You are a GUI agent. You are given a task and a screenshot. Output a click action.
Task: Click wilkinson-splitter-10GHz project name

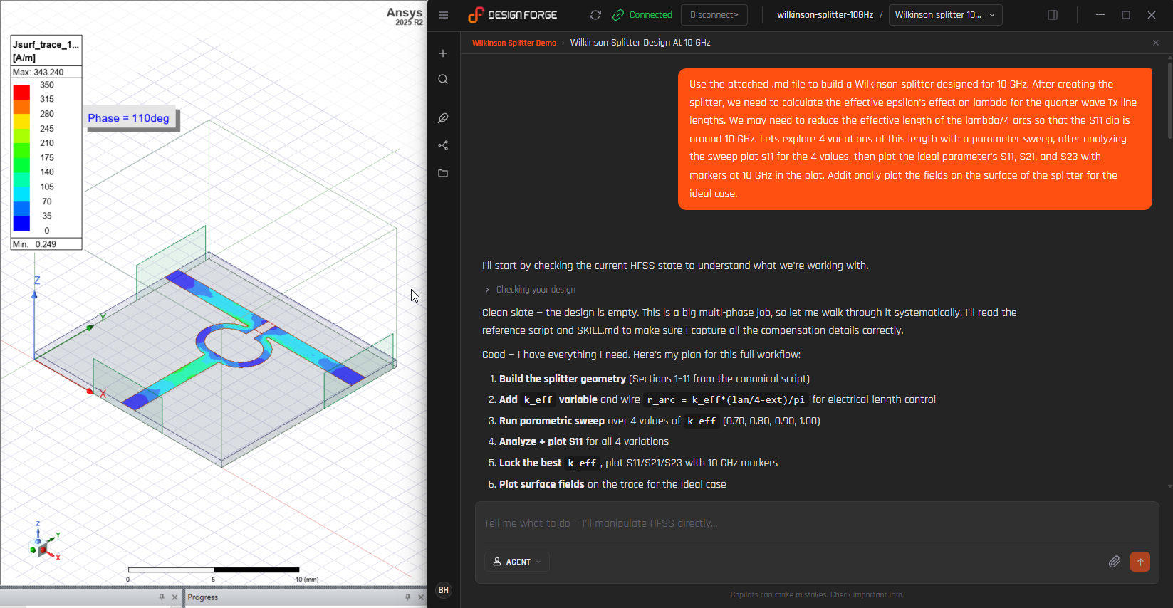coord(825,15)
